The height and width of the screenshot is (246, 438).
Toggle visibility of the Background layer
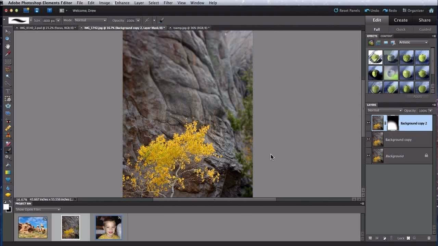369,156
